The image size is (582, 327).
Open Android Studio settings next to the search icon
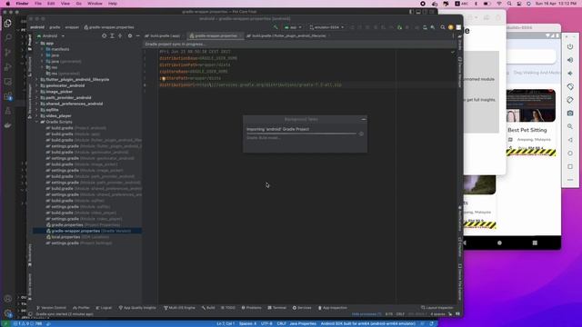coord(451,27)
